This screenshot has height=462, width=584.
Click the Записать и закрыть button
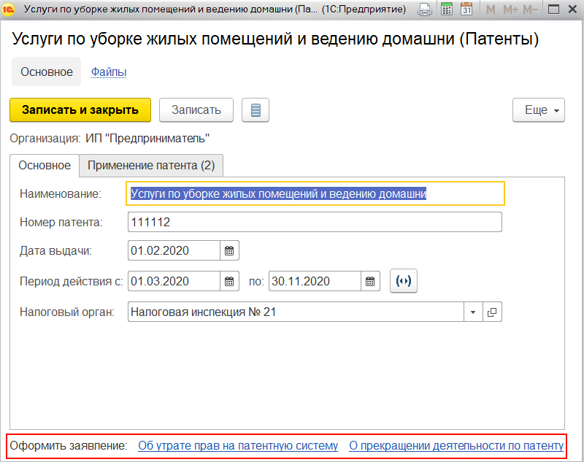[80, 109]
